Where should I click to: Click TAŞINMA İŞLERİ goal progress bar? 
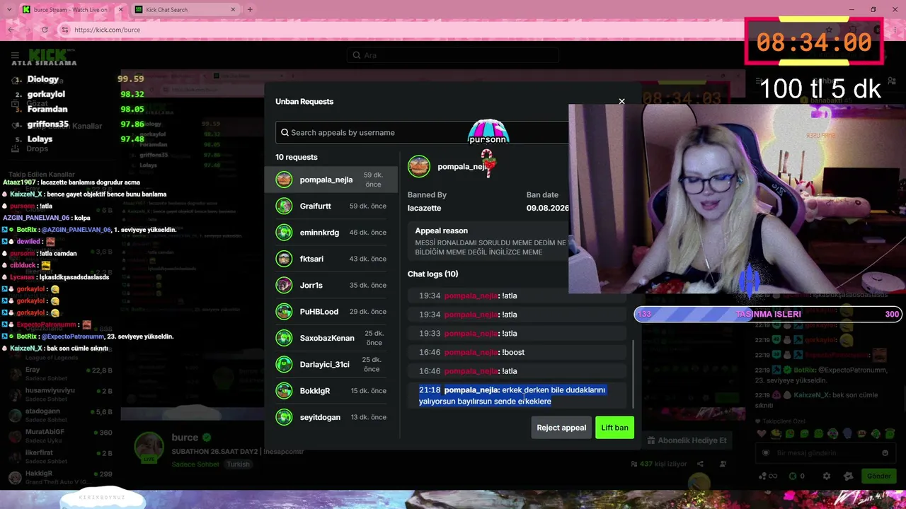pos(768,315)
